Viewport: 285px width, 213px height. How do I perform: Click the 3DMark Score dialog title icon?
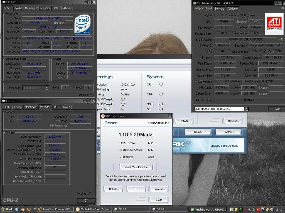103,116
